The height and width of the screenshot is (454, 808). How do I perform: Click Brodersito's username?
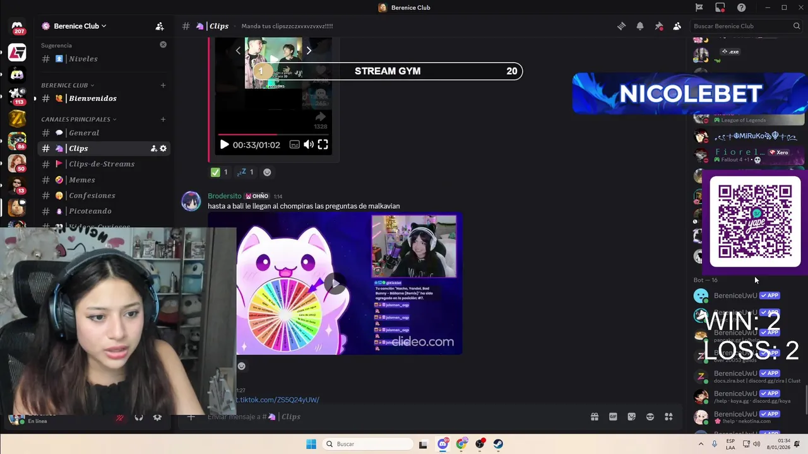[225, 196]
